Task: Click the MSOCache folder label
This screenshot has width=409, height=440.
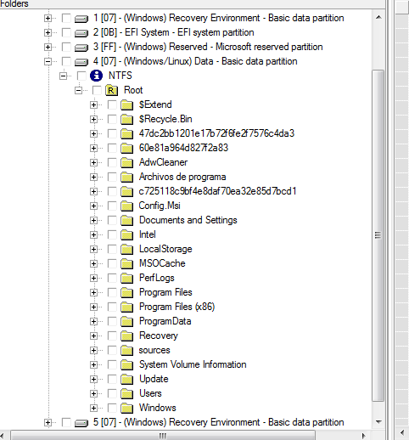Action: 162,263
